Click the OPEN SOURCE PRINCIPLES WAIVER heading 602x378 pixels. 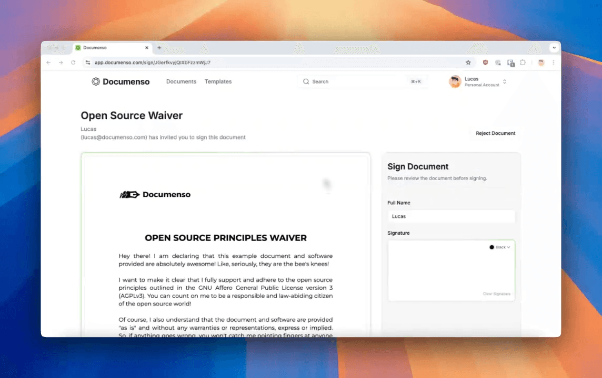click(226, 238)
